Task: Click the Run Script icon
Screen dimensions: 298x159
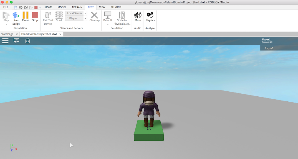Action: pyautogui.click(x=16, y=15)
